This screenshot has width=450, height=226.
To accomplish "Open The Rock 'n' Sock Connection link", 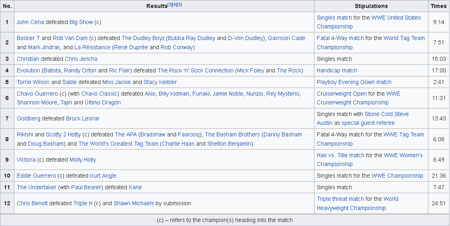I will pyautogui.click(x=196, y=71).
